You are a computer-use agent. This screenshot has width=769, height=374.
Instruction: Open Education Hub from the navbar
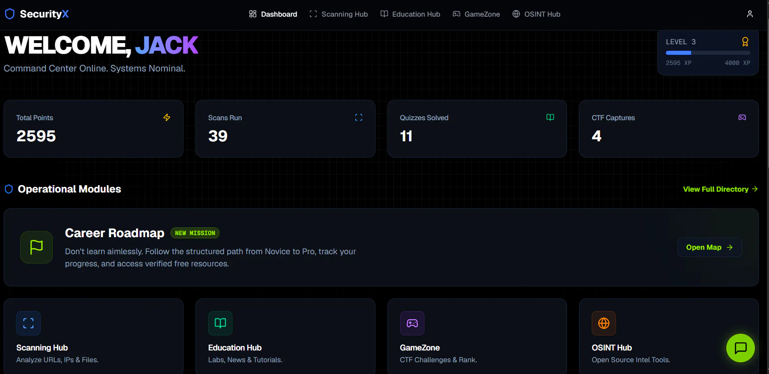click(410, 14)
